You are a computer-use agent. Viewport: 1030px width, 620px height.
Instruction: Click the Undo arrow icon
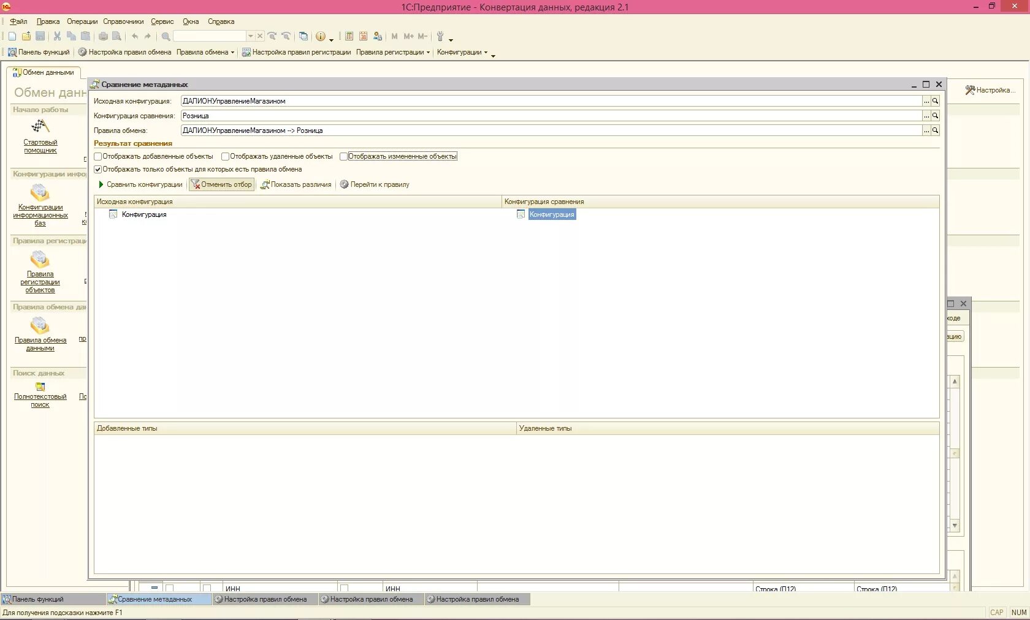[134, 36]
